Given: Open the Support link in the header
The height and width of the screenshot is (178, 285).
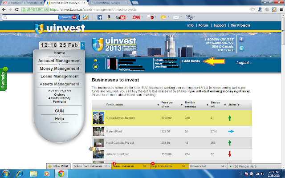Looking at the screenshot, I should tap(220, 25).
